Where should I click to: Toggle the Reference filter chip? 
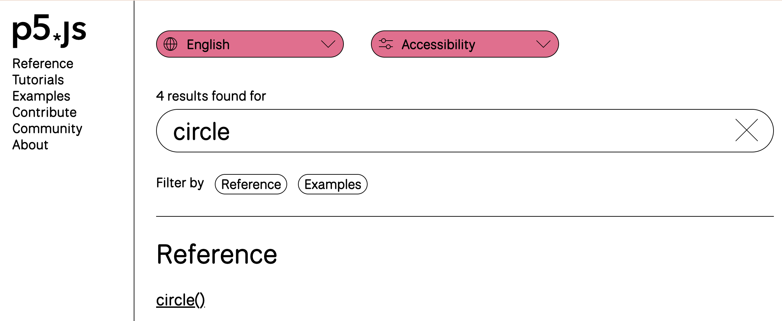click(x=251, y=184)
